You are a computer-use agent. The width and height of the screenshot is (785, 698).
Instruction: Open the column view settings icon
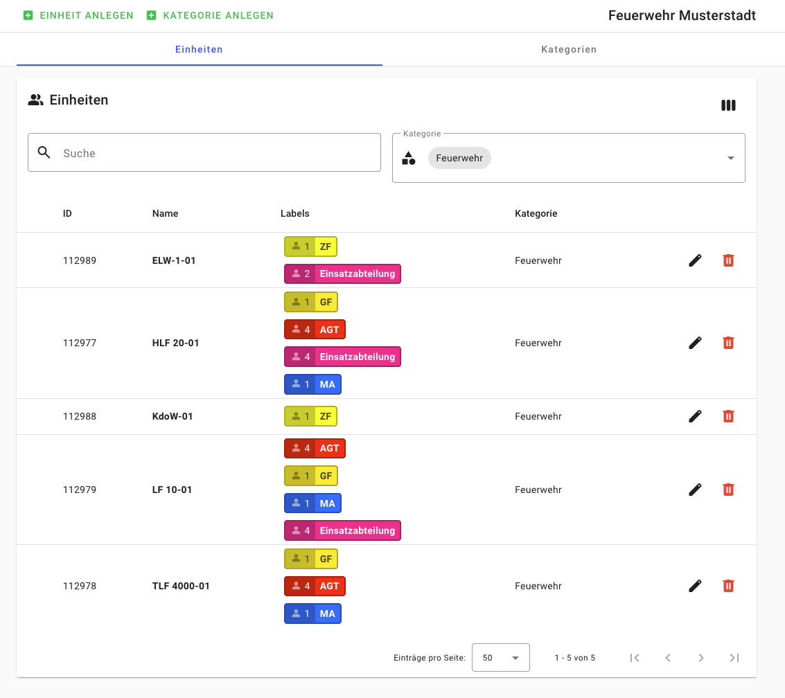[728, 105]
